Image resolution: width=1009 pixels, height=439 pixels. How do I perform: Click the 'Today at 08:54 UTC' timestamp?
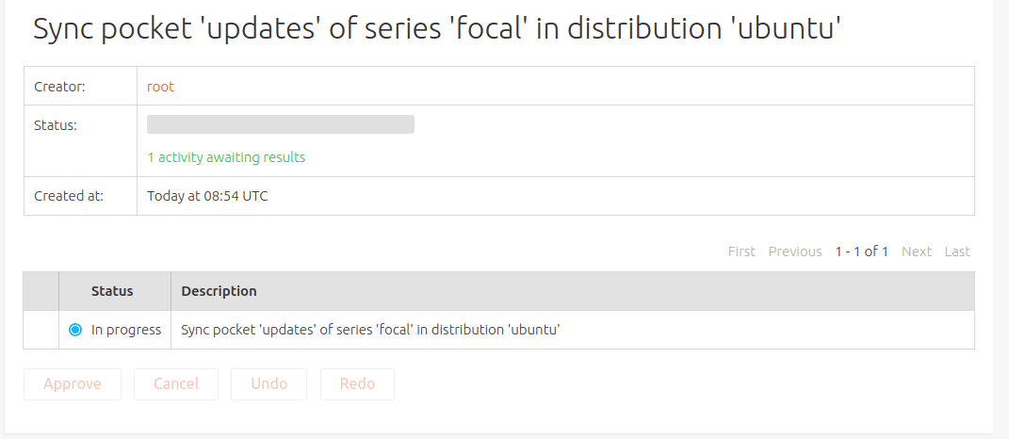click(207, 196)
